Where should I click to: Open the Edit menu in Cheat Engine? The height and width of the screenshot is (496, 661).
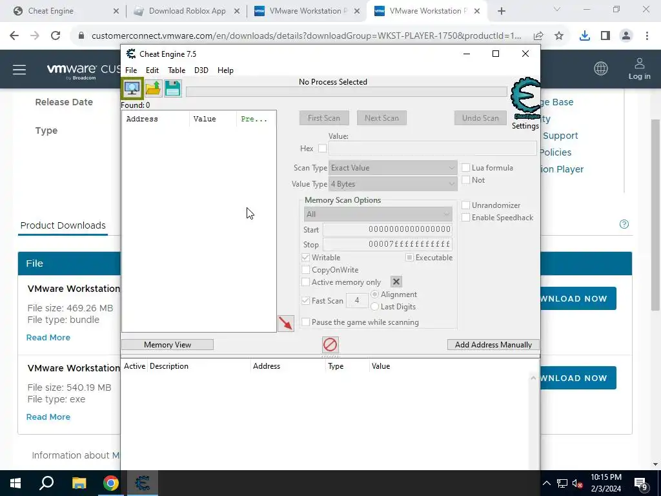click(152, 70)
